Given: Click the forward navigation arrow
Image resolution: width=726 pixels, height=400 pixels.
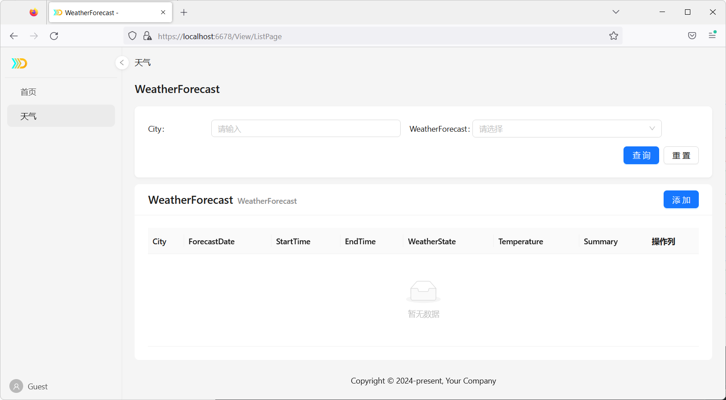Looking at the screenshot, I should tap(34, 36).
